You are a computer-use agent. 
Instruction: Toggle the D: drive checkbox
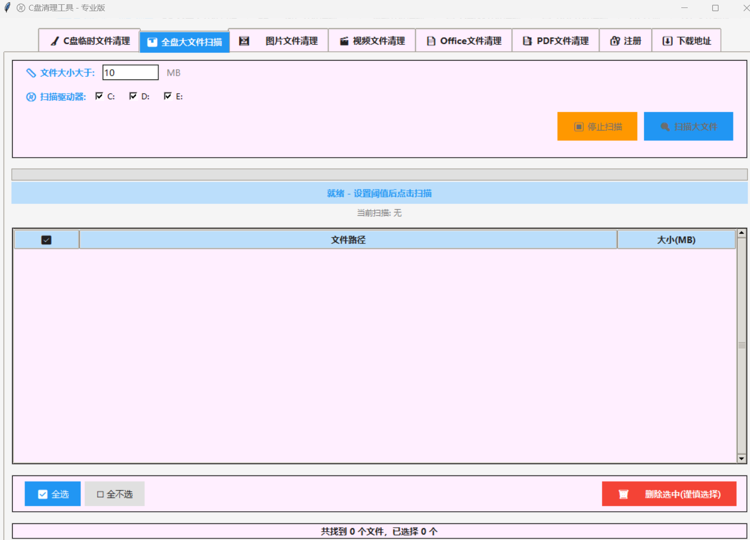pyautogui.click(x=133, y=96)
